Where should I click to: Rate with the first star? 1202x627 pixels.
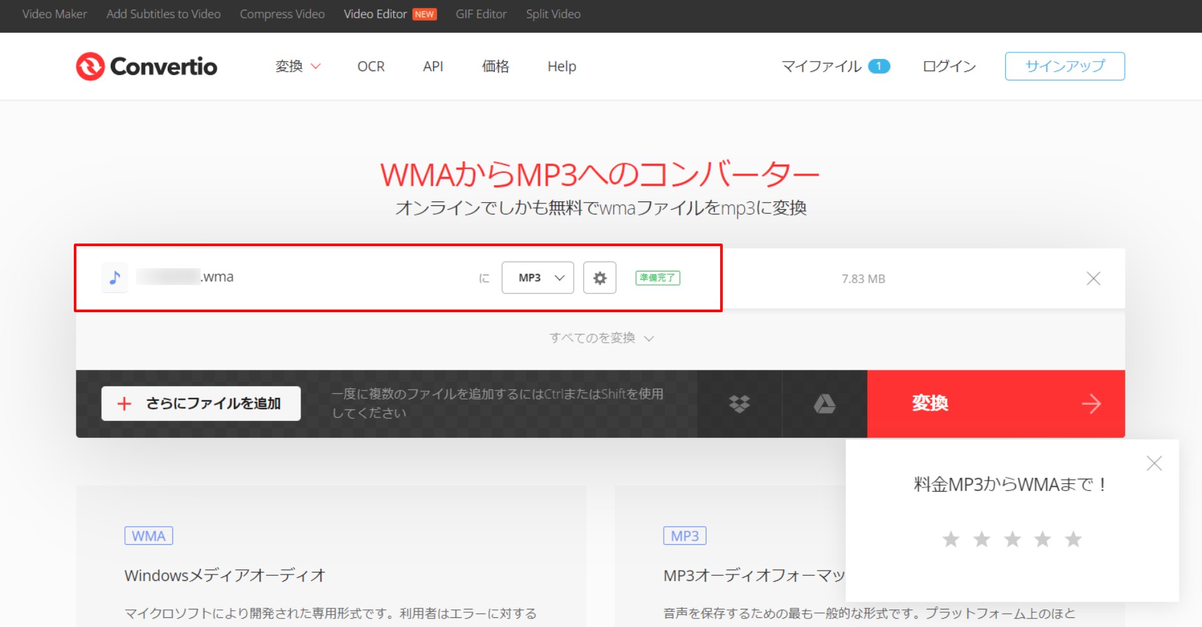pyautogui.click(x=951, y=539)
